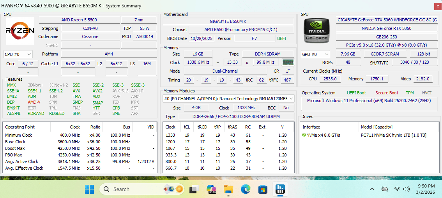Click the cloud sync tray icon

tap(384, 189)
